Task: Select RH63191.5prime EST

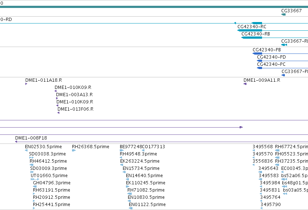Action: (51, 190)
